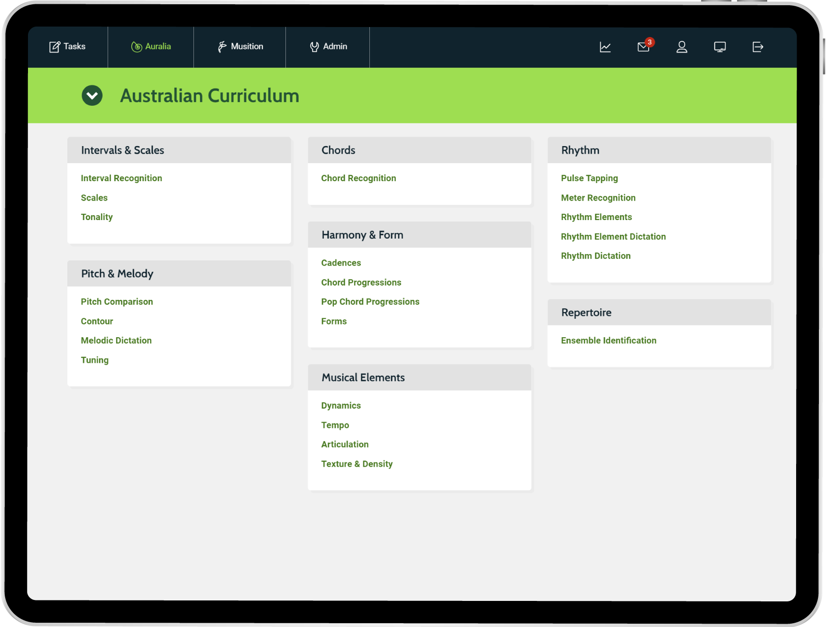Click the Musition quill icon
Viewport: 826px width, 627px height.
(222, 47)
